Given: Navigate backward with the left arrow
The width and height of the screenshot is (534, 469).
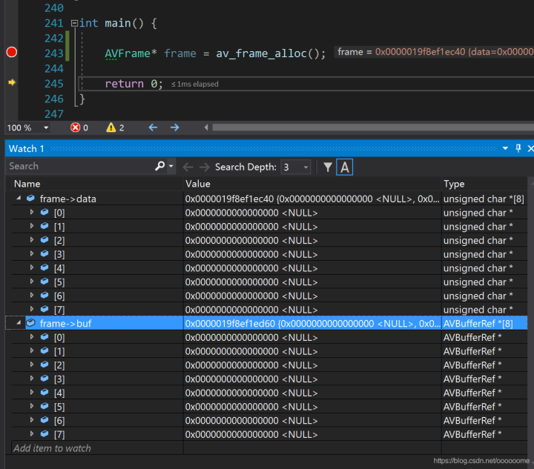Looking at the screenshot, I should pyautogui.click(x=153, y=127).
